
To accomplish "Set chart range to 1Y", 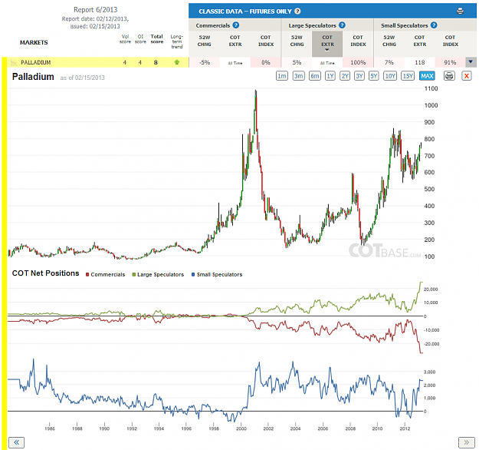I will 330,75.
